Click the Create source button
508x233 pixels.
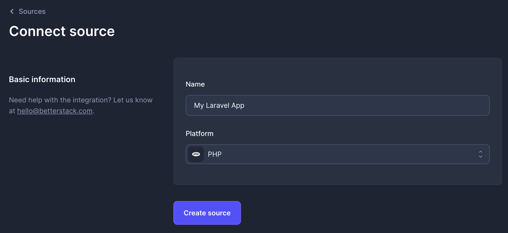[x=207, y=213]
